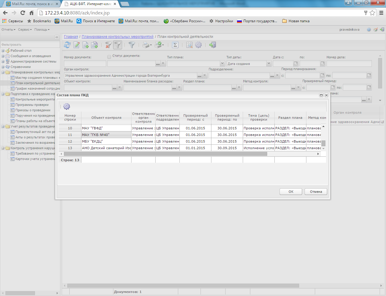Click the printer icon in toolbar
This screenshot has height=296, width=386.
(x=146, y=45)
